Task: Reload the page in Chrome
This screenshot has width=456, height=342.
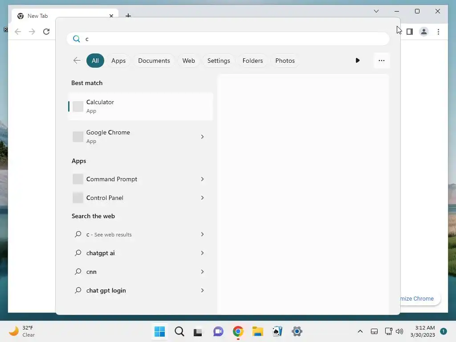Action: 46,32
